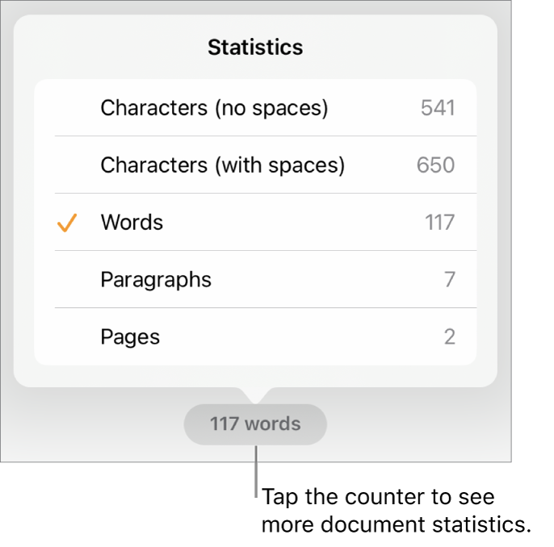Switch counter to show Paragraphs
The image size is (554, 547).
click(156, 280)
